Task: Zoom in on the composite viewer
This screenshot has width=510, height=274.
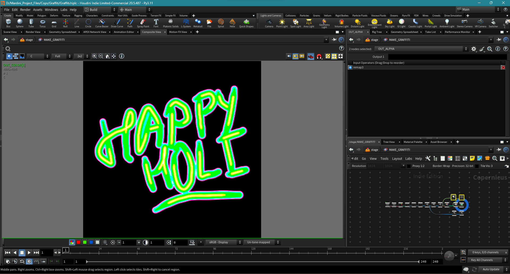Action: click(x=95, y=56)
